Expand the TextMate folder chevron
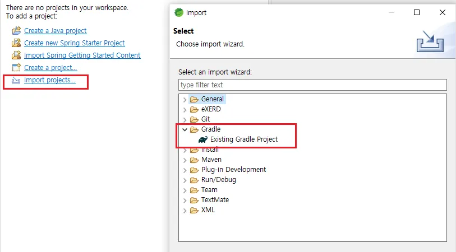 coord(185,200)
